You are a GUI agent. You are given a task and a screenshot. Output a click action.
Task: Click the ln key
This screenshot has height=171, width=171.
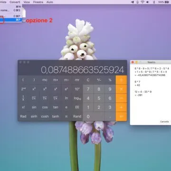tap(66, 98)
